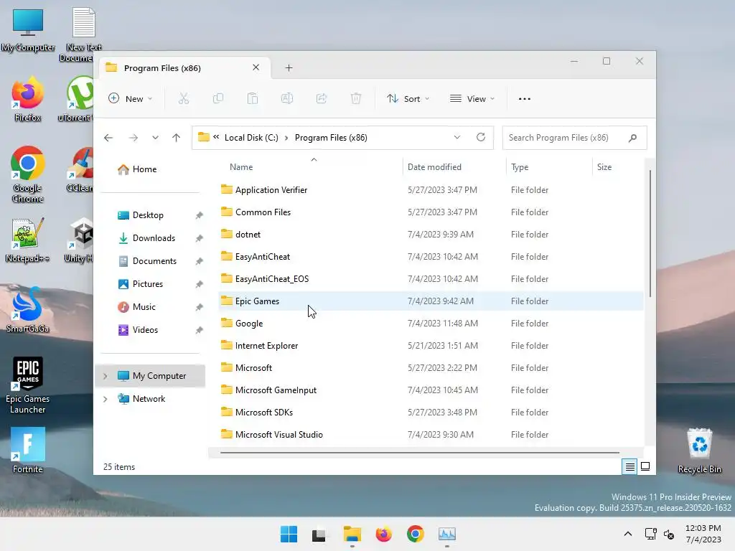
Task: Open SmartGaGa desktop shortcut
Action: (x=27, y=310)
